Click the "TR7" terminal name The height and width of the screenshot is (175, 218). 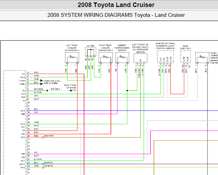[23, 134]
